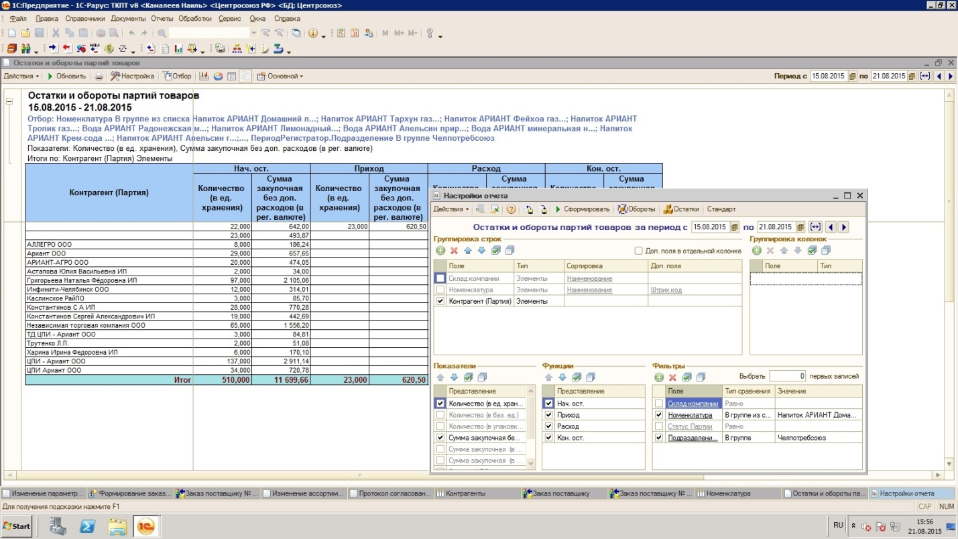Viewport: 958px width, 539px height.
Task: Click the first records count input field
Action: (788, 376)
